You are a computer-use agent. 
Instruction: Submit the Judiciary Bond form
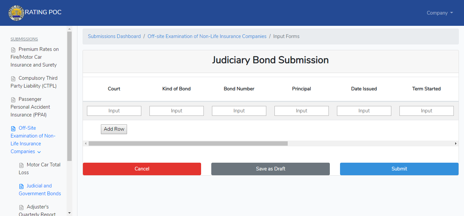[399, 169]
